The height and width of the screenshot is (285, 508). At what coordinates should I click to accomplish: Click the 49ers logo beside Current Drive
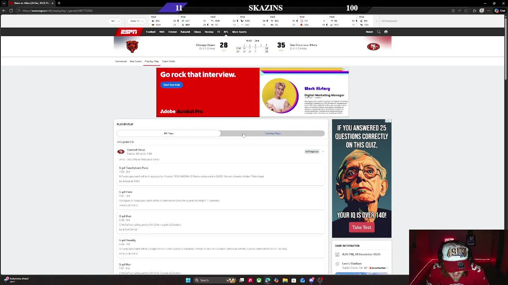pyautogui.click(x=121, y=152)
